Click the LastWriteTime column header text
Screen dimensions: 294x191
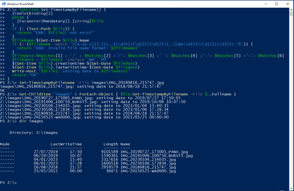[x=66, y=144]
